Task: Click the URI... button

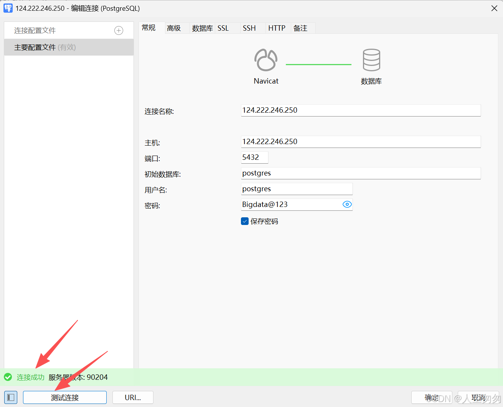Action: click(133, 397)
